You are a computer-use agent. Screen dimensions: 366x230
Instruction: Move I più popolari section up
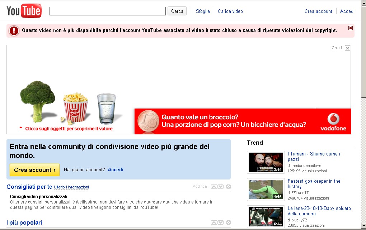point(214,223)
